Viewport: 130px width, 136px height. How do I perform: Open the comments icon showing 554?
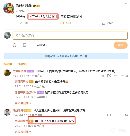click(62, 23)
